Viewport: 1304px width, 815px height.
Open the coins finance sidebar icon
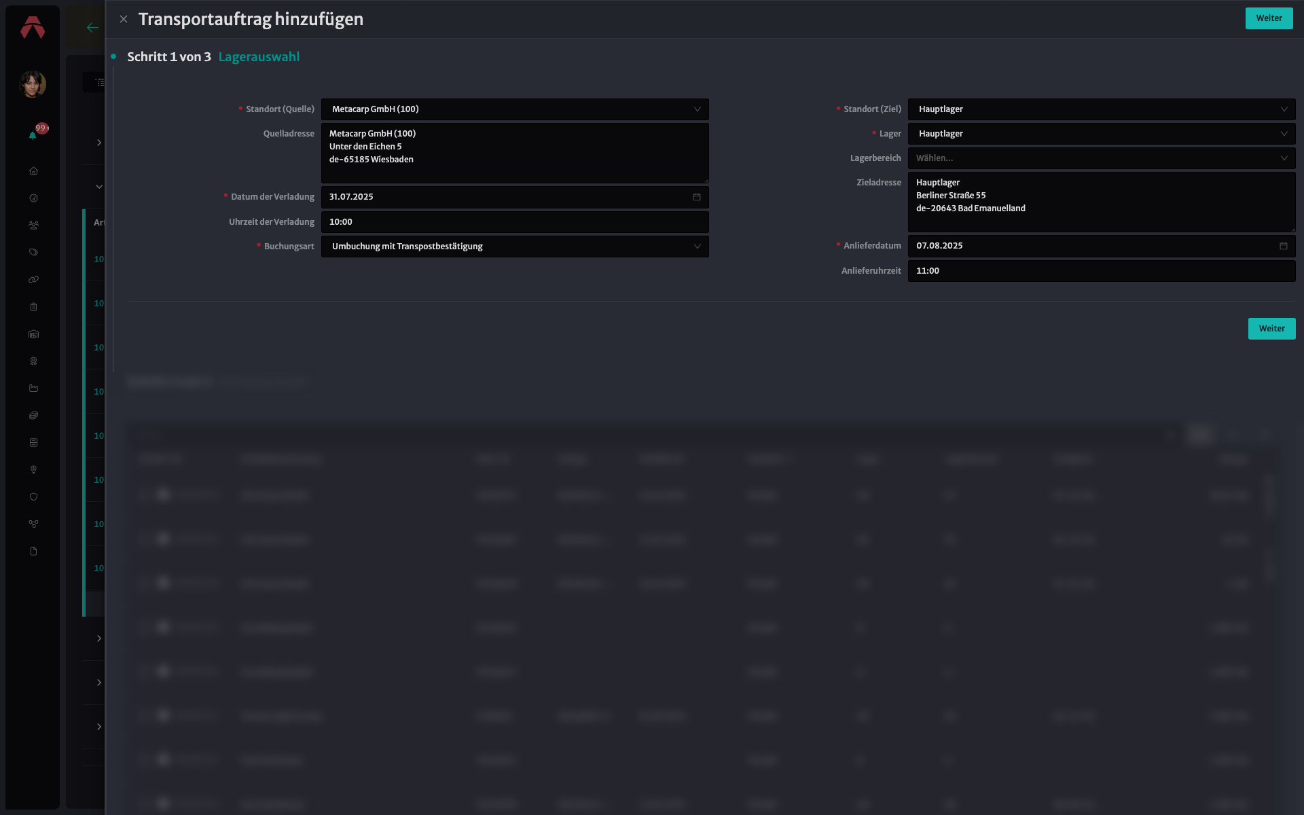33,416
